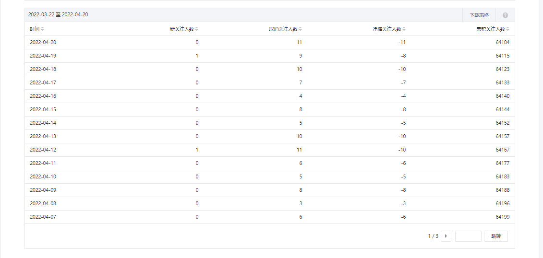
Task: Sort by 累积关注人数 column
Action: point(507,29)
